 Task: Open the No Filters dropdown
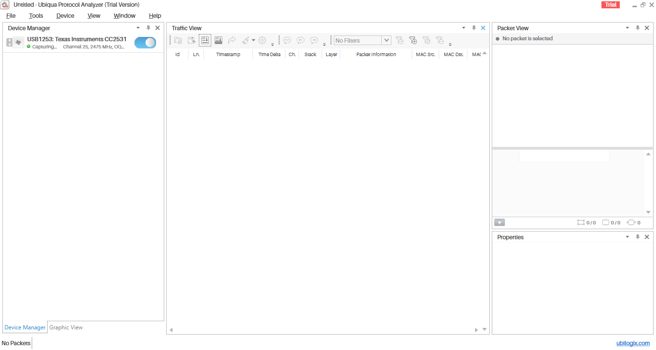pos(387,41)
